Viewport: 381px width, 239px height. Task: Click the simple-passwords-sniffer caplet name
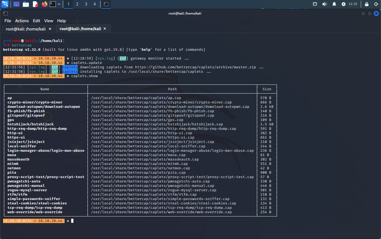click(34, 199)
